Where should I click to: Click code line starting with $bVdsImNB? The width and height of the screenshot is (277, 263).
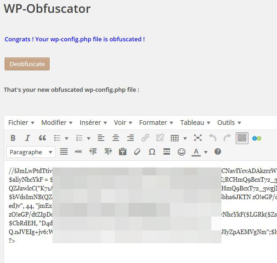[143, 197]
